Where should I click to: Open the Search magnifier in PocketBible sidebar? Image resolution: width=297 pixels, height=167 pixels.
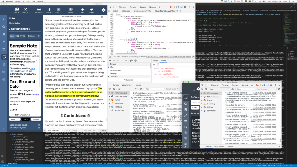coord(3,27)
